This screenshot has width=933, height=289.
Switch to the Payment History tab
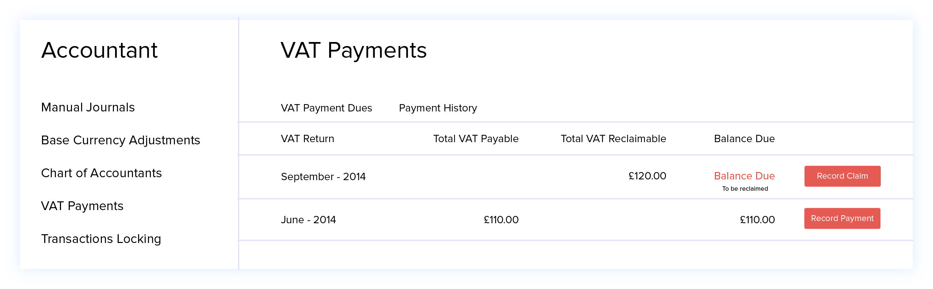point(437,108)
